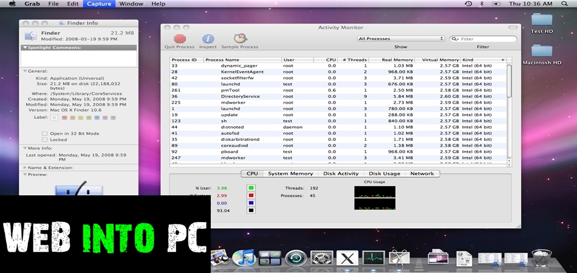Open Spotlight search in the menu bar
Screen dimensions: 577x273
click(564, 4)
